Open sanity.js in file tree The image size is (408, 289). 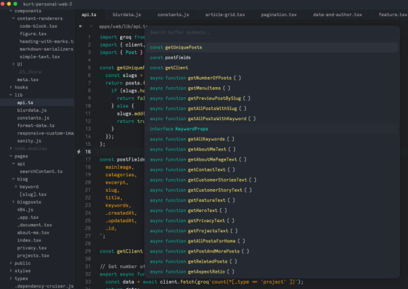pyautogui.click(x=29, y=140)
